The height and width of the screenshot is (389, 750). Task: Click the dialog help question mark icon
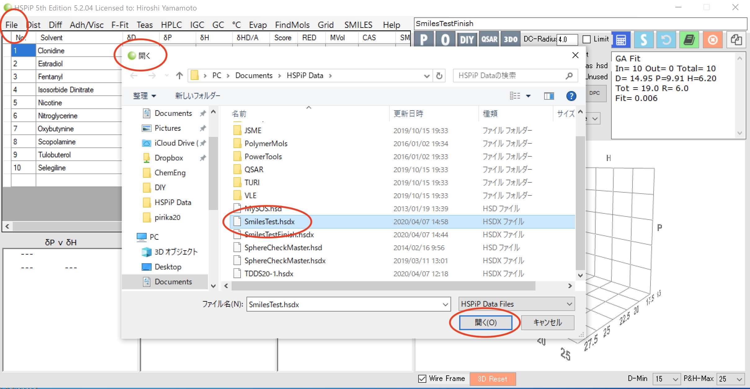pyautogui.click(x=571, y=96)
